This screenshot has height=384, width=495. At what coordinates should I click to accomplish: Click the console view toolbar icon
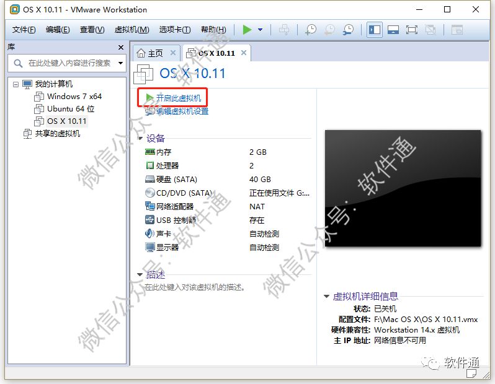[457, 30]
